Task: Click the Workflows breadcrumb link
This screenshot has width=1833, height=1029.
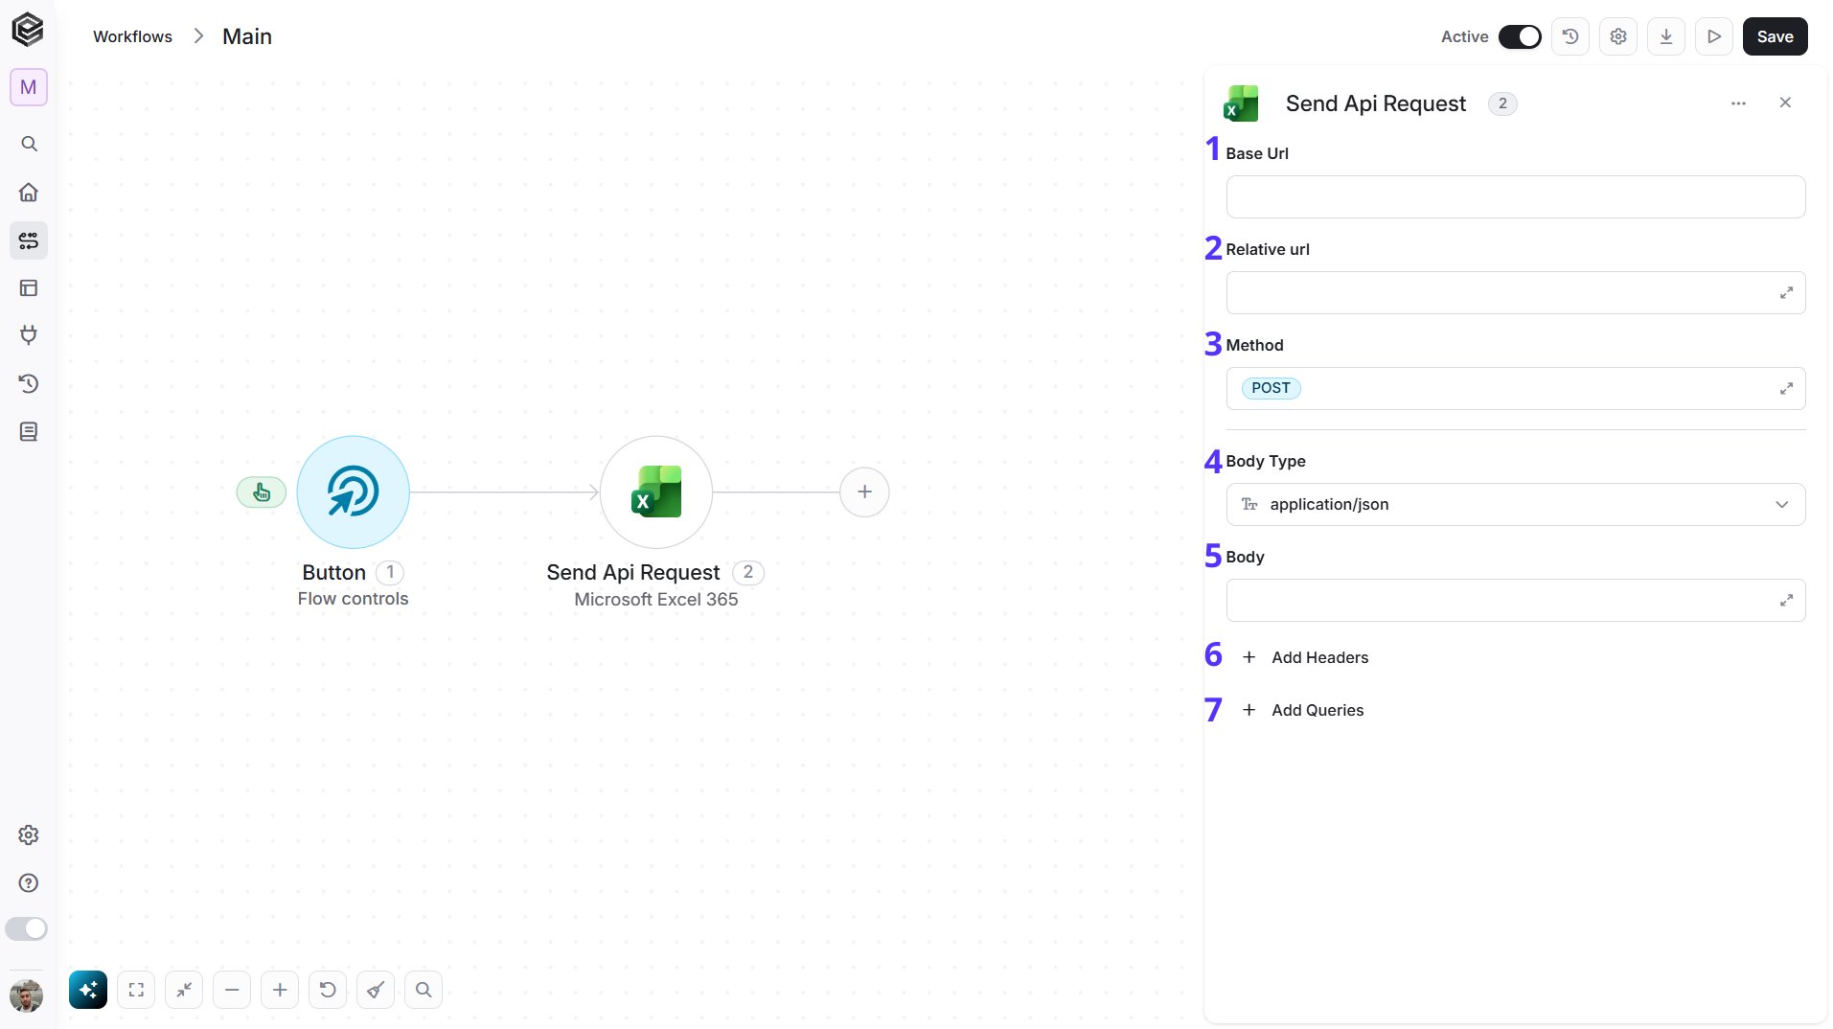Action: click(132, 36)
